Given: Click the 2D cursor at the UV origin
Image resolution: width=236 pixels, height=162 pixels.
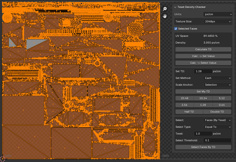Looking at the screenshot, I should pos(3,159).
